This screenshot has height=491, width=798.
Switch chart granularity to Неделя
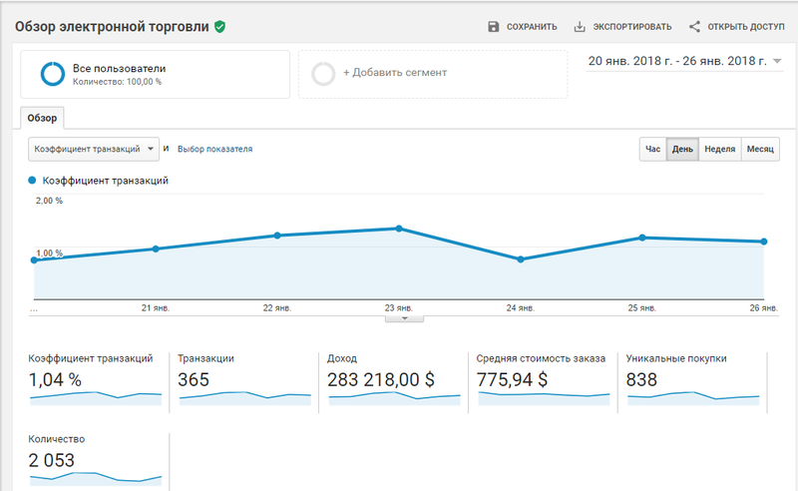[719, 150]
